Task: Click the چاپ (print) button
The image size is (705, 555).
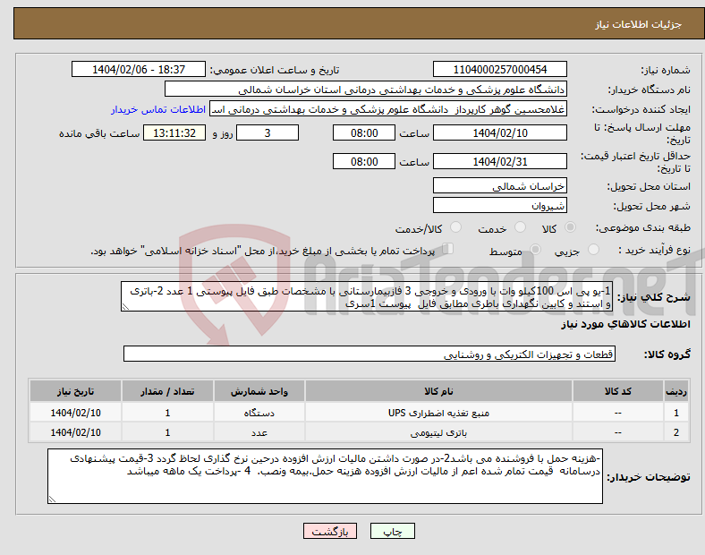Action: point(392,531)
